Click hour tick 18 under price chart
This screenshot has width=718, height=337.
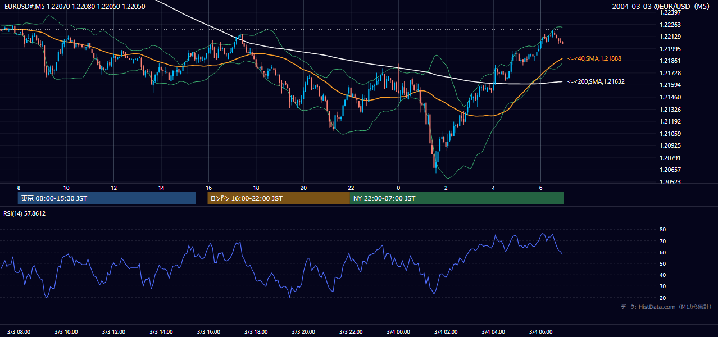click(256, 188)
